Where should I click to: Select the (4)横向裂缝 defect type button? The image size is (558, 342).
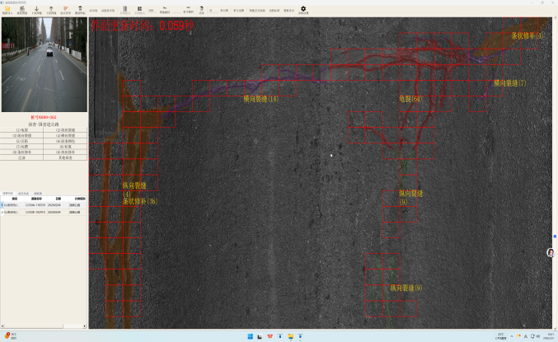click(65, 135)
